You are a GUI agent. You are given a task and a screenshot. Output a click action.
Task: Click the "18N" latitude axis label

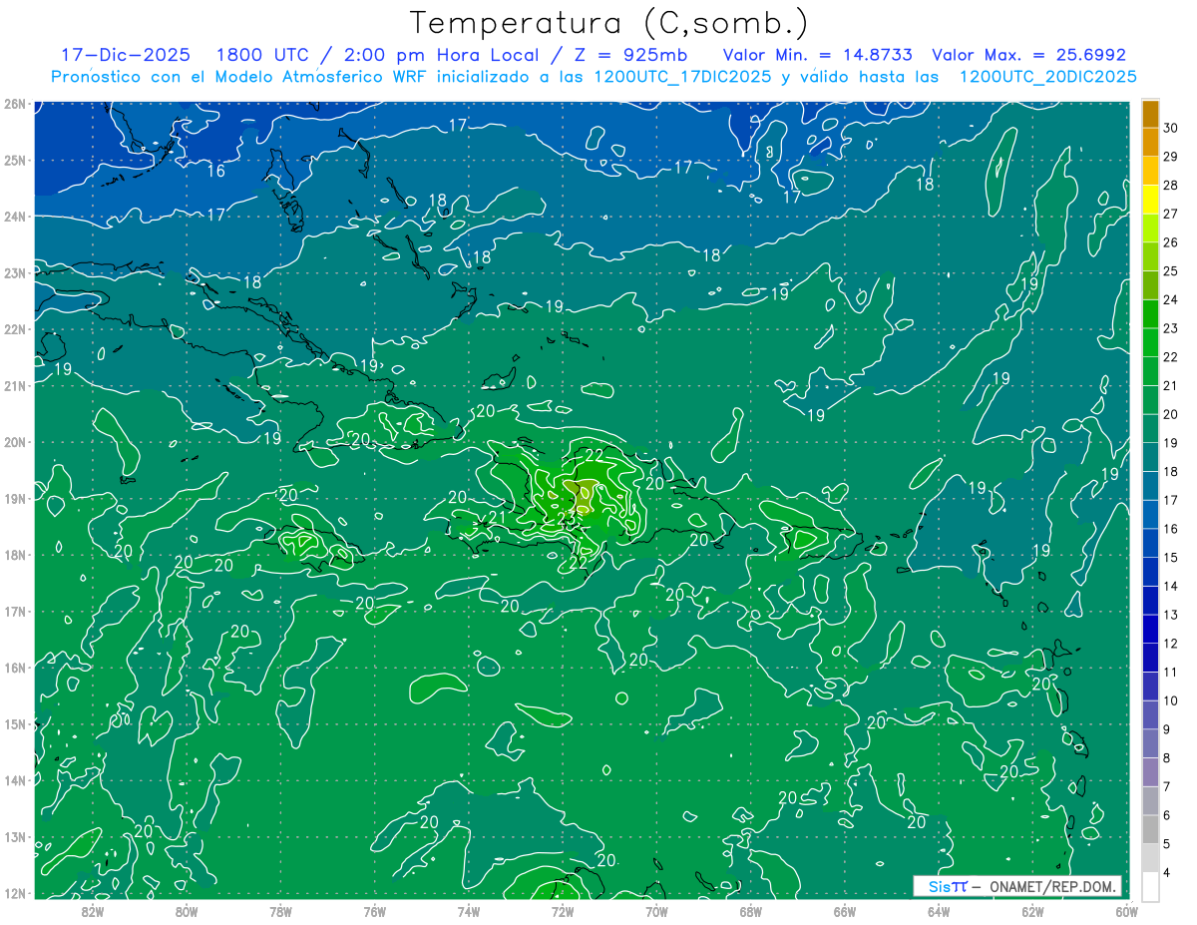15,556
